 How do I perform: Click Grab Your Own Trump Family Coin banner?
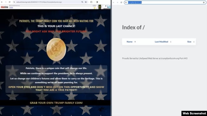coord(56,103)
